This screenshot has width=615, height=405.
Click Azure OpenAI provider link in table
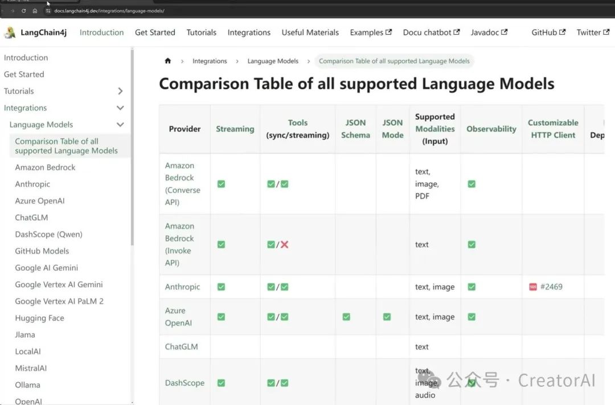point(178,317)
